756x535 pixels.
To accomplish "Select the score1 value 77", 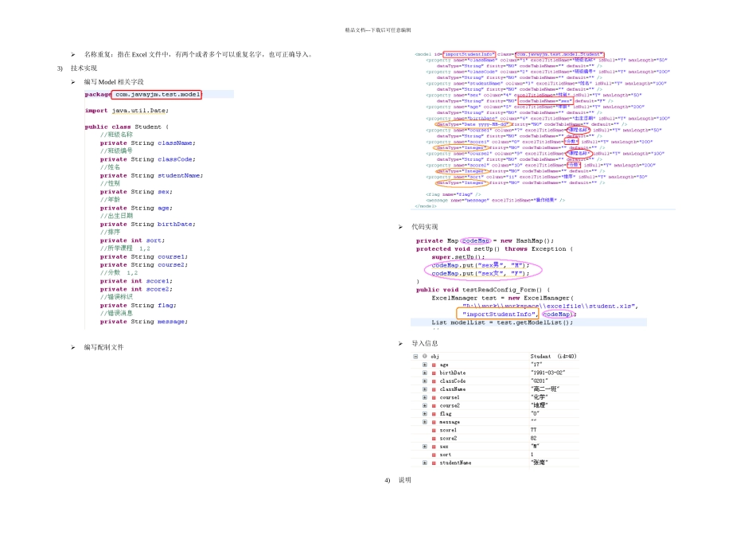I will (533, 430).
